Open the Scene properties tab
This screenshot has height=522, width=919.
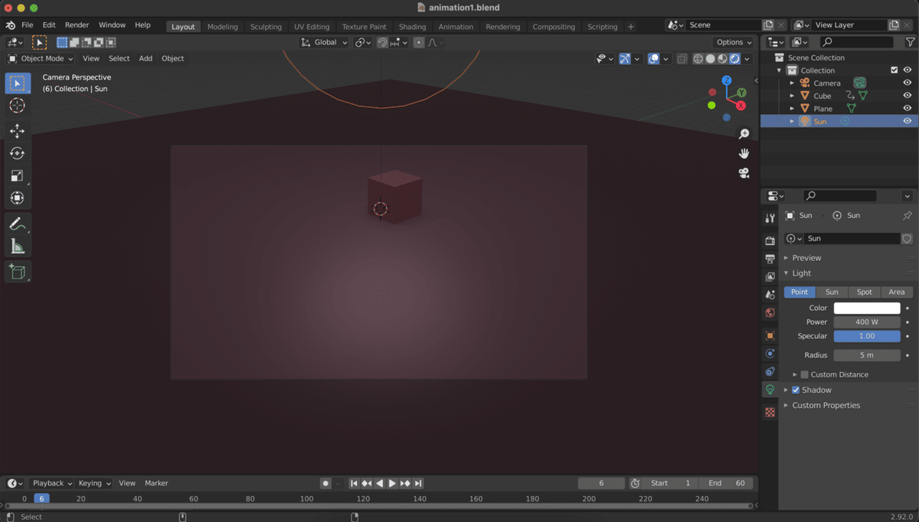pyautogui.click(x=770, y=295)
